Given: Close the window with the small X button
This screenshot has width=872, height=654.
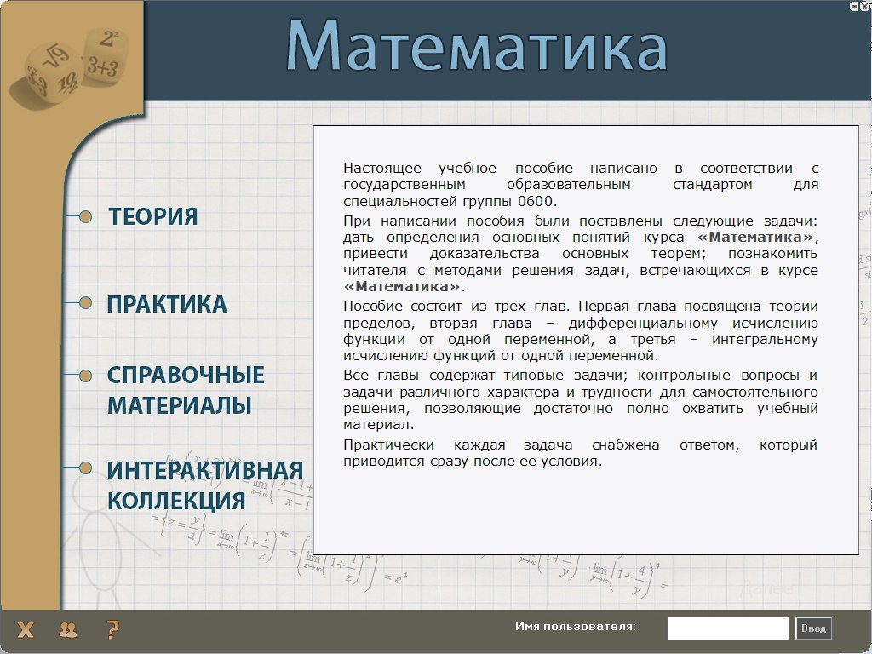Looking at the screenshot, I should tap(865, 5).
